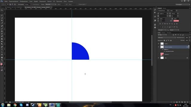This screenshot has width=191, height=107.
Task: Toggle visibility of the color overlay effect
Action: point(164,51)
